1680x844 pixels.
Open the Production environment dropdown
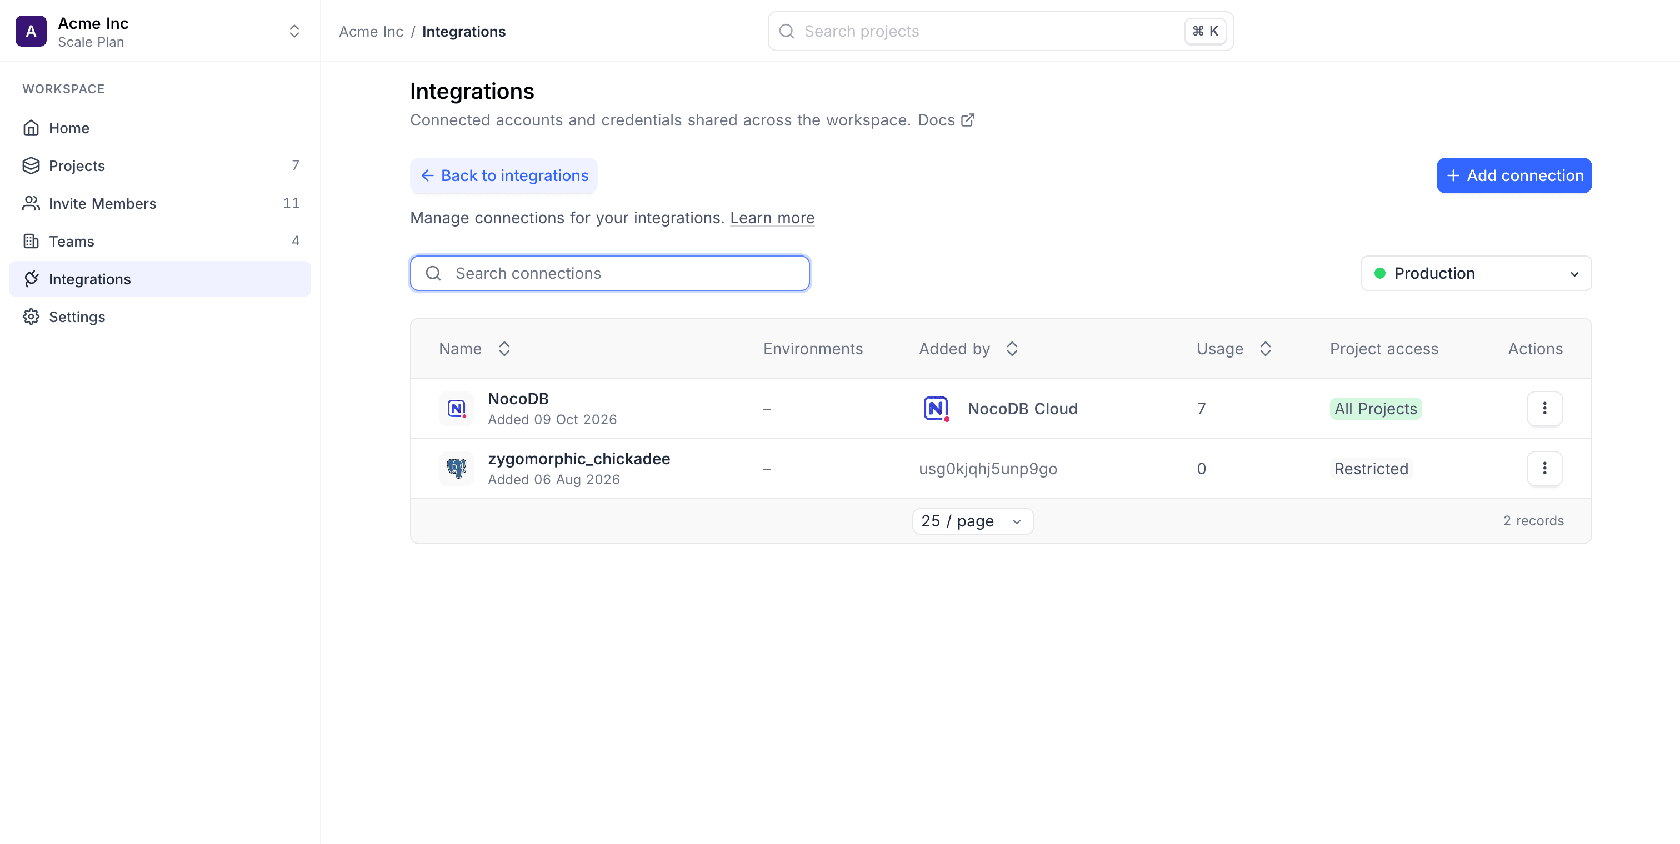pos(1476,273)
